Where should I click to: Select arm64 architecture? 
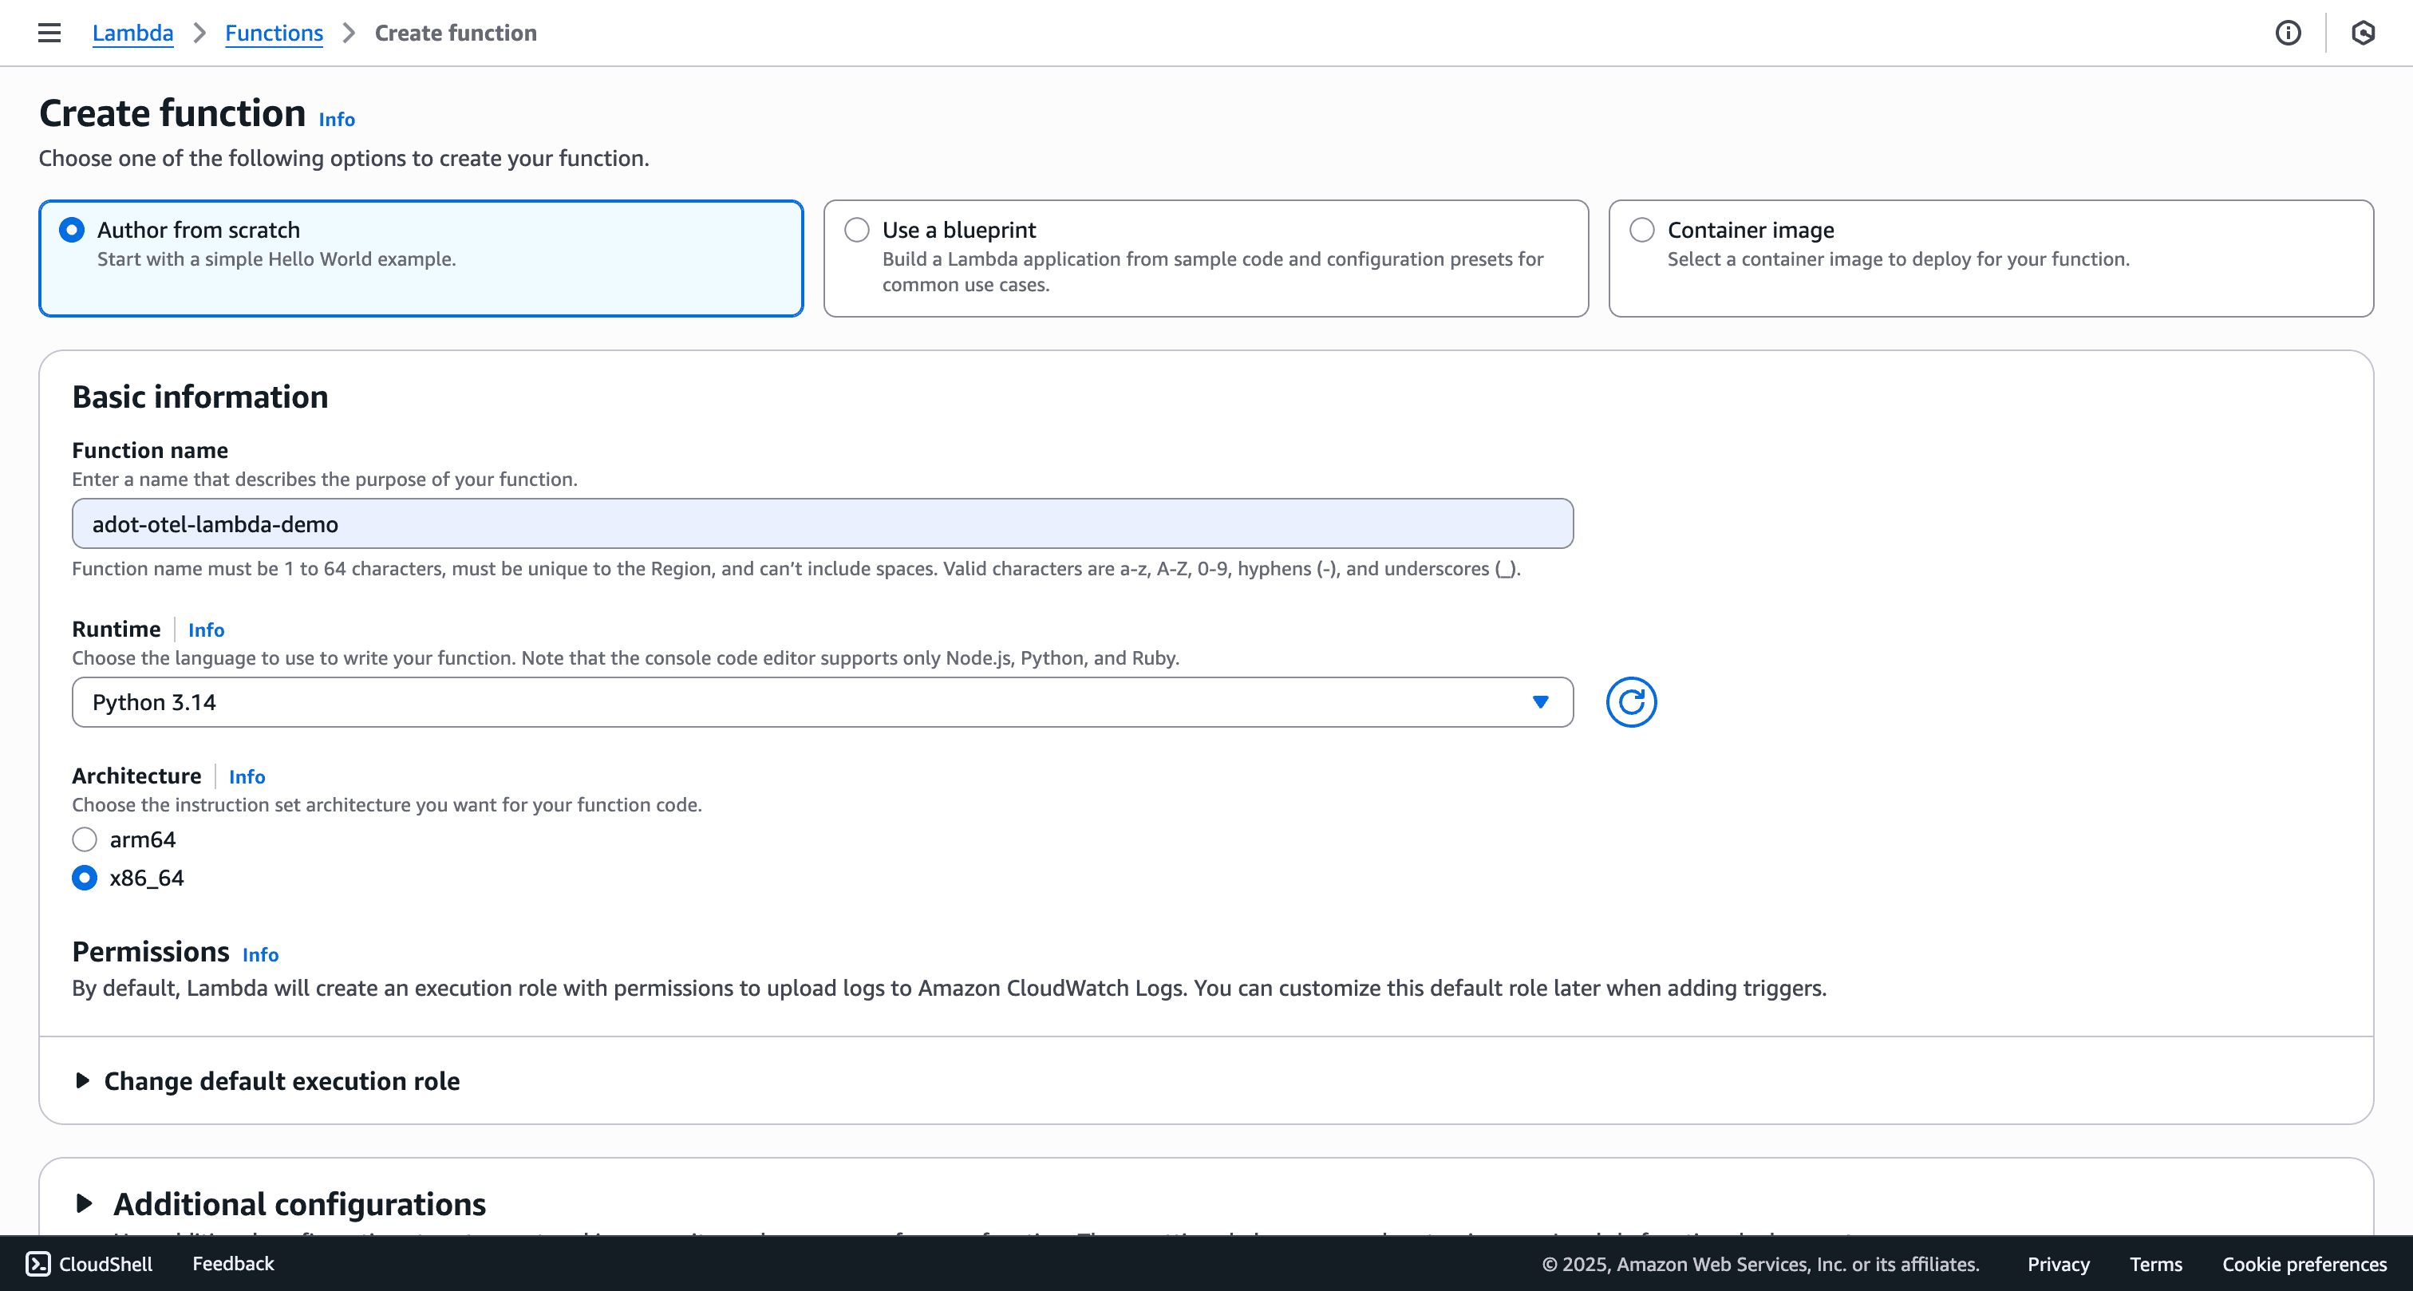[85, 839]
